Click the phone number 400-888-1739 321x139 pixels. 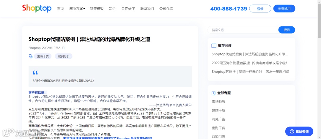[x=229, y=9]
